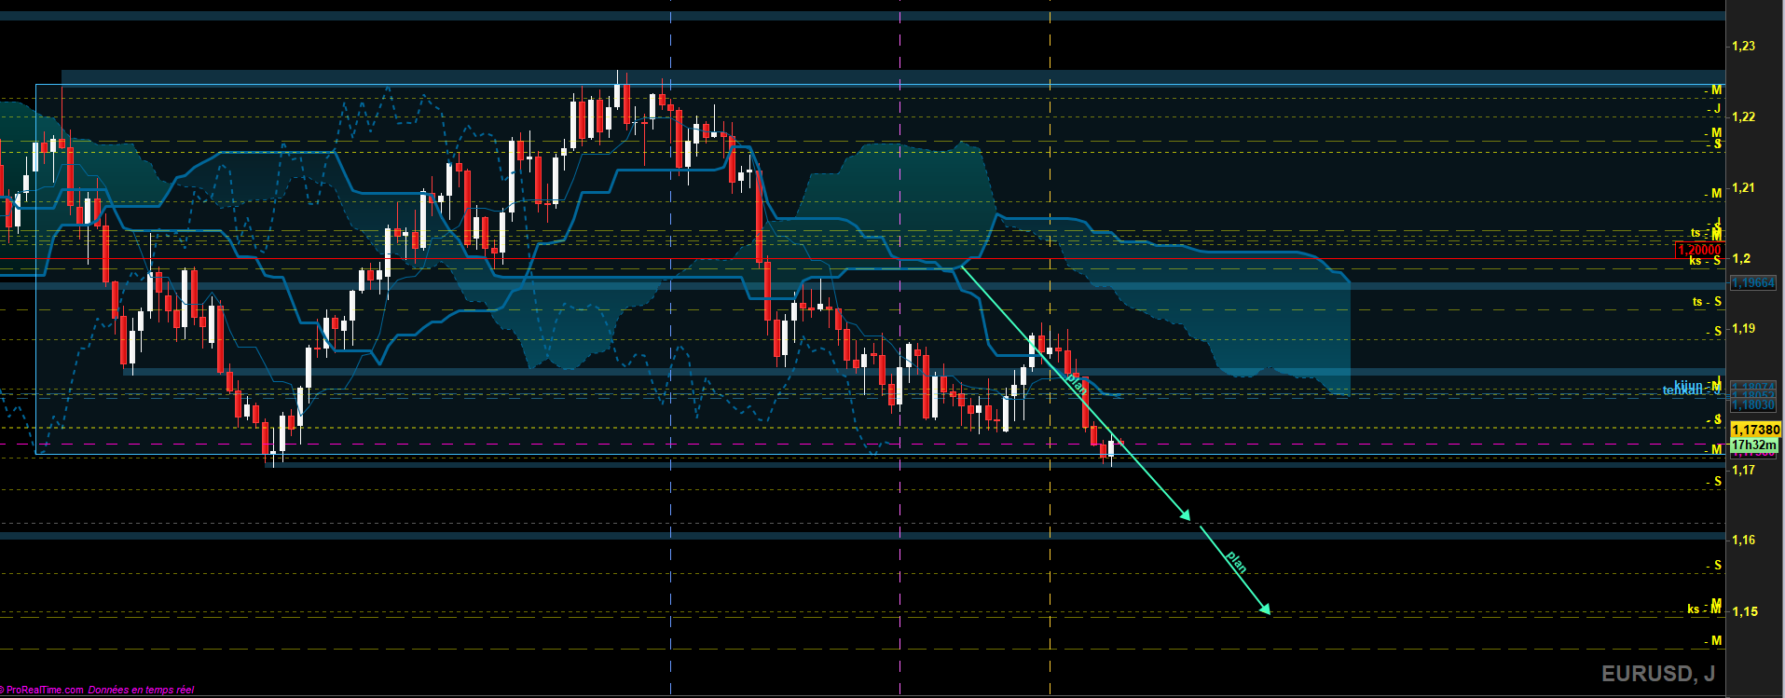Select the 'plan' text on upper arrow
The height and width of the screenshot is (698, 1785).
point(1075,384)
